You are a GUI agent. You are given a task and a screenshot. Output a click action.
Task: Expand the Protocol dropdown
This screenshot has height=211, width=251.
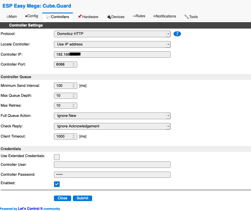click(x=112, y=34)
